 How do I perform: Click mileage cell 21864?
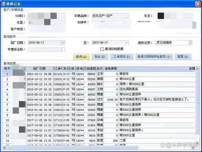coord(90,125)
